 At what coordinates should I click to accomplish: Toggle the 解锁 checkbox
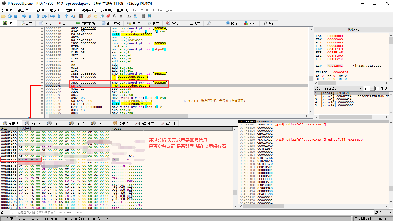point(377,89)
